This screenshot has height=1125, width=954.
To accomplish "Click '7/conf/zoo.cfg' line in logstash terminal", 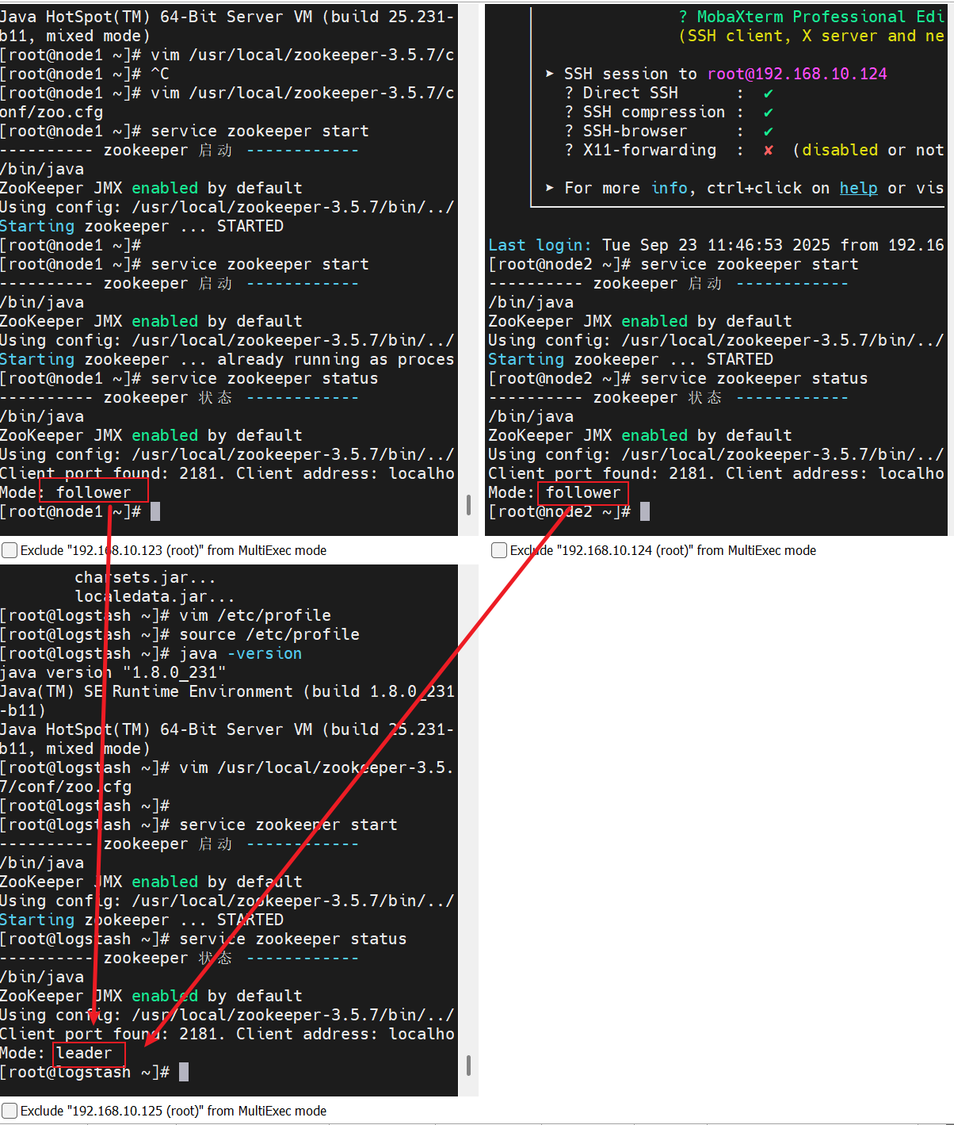I will point(66,786).
